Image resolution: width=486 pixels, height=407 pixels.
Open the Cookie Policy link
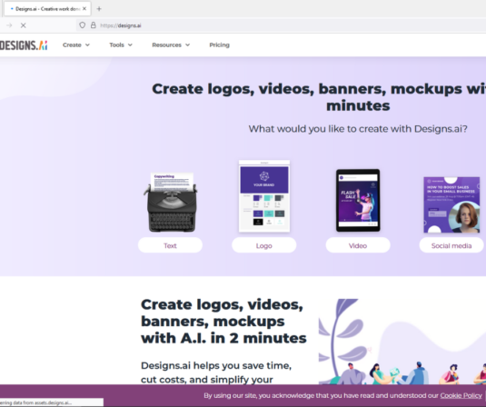pyautogui.click(x=461, y=395)
